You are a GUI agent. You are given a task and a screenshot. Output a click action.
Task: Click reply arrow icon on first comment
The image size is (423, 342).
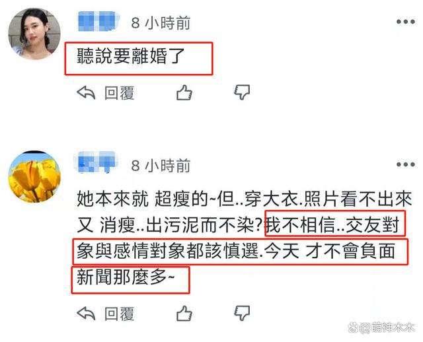tap(86, 92)
